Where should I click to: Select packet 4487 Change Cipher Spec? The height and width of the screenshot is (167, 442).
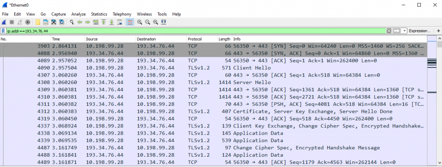point(213,148)
